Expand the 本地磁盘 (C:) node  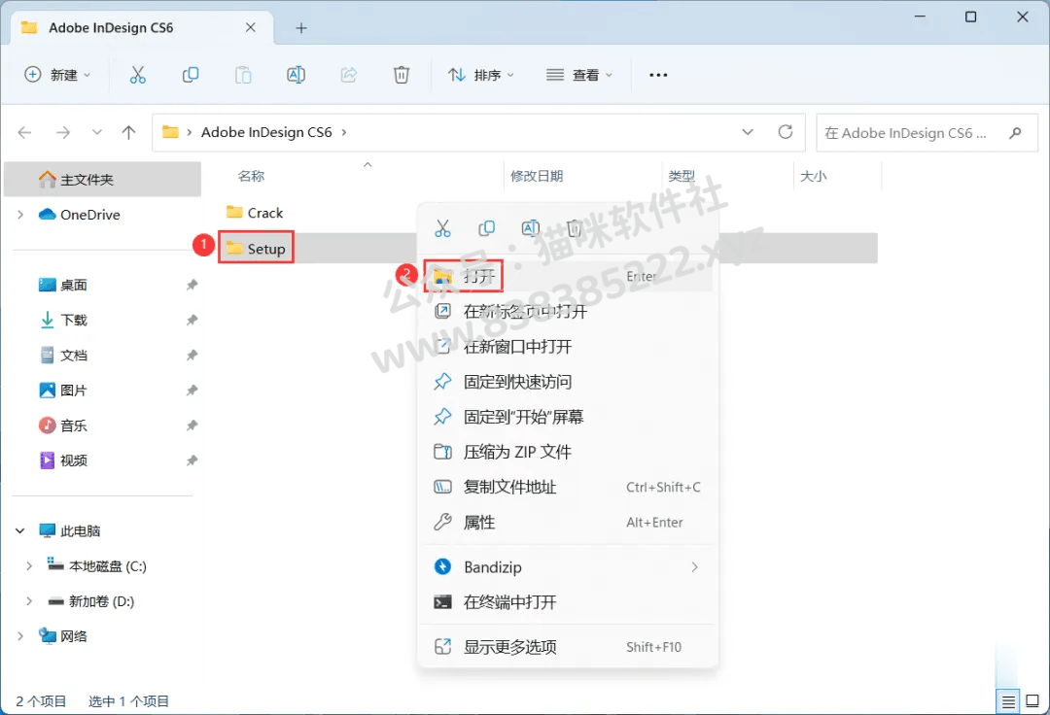click(x=29, y=566)
